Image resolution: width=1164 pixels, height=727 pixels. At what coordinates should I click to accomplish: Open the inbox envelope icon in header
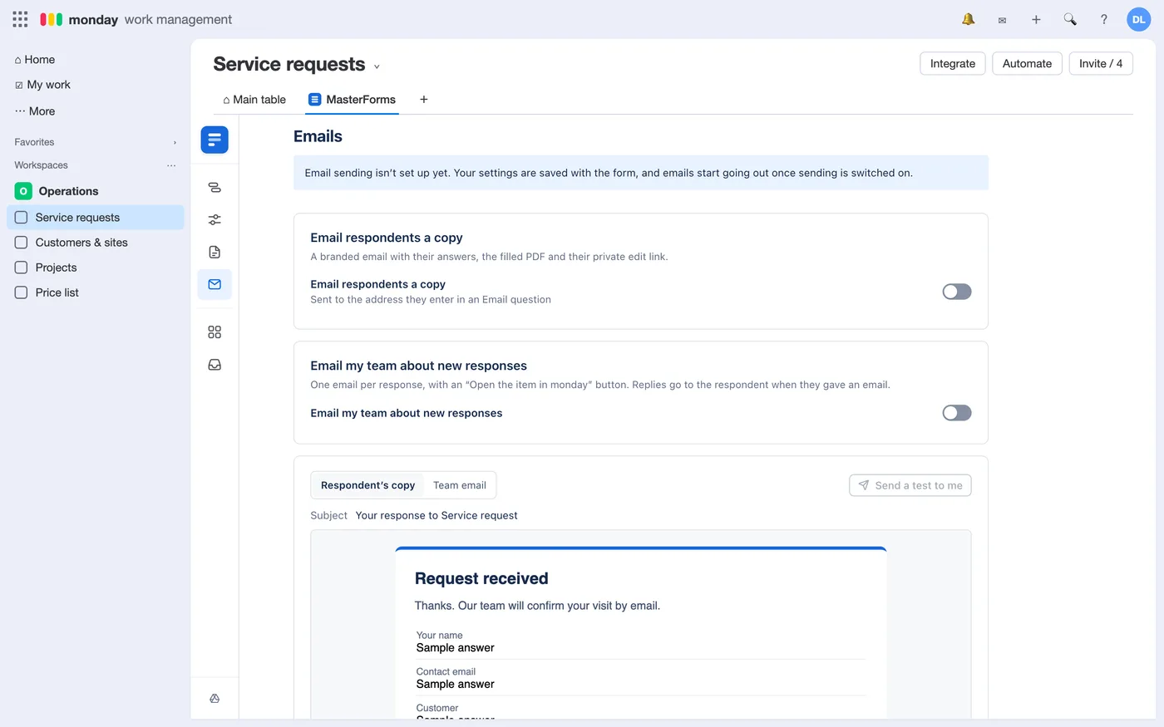[1002, 20]
